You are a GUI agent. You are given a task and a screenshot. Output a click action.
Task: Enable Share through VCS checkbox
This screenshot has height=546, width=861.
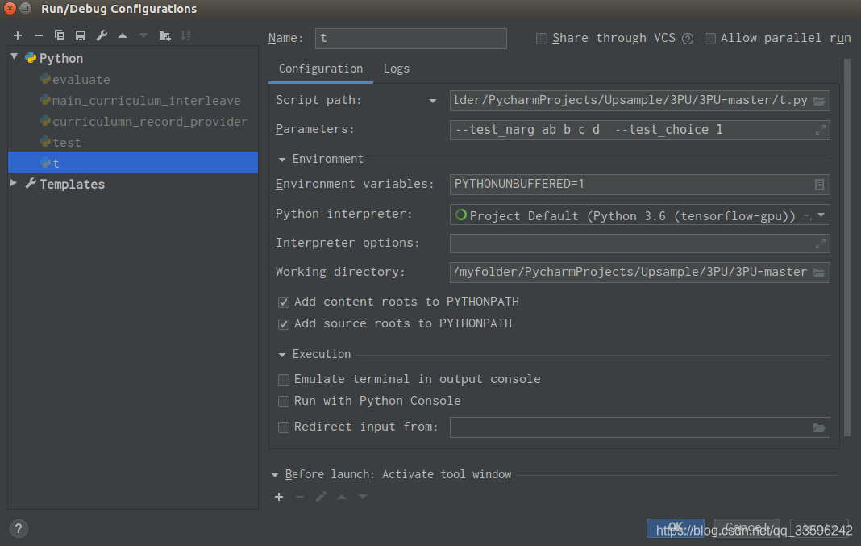click(542, 39)
